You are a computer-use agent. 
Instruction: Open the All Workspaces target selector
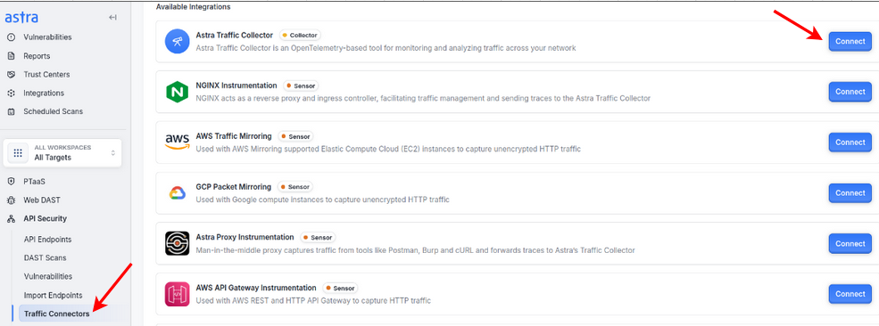point(62,152)
